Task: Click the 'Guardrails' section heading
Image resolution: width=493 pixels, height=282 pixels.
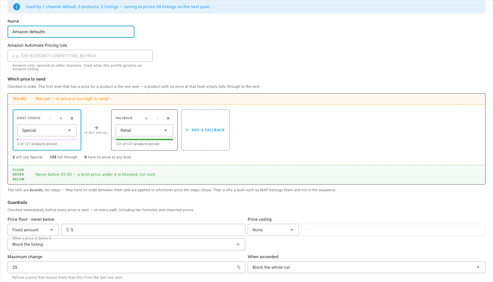Action: [17, 202]
